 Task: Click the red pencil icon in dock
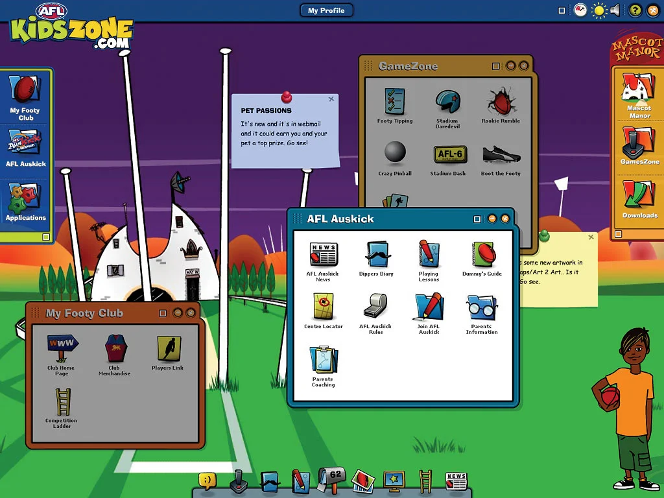(301, 482)
